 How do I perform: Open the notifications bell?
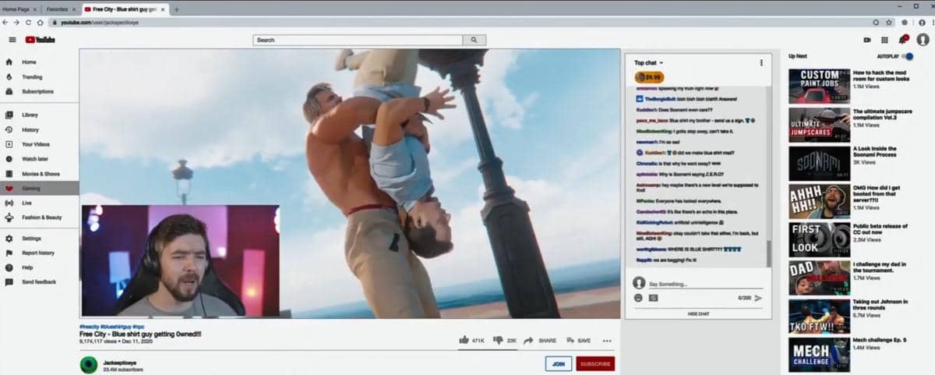click(903, 40)
